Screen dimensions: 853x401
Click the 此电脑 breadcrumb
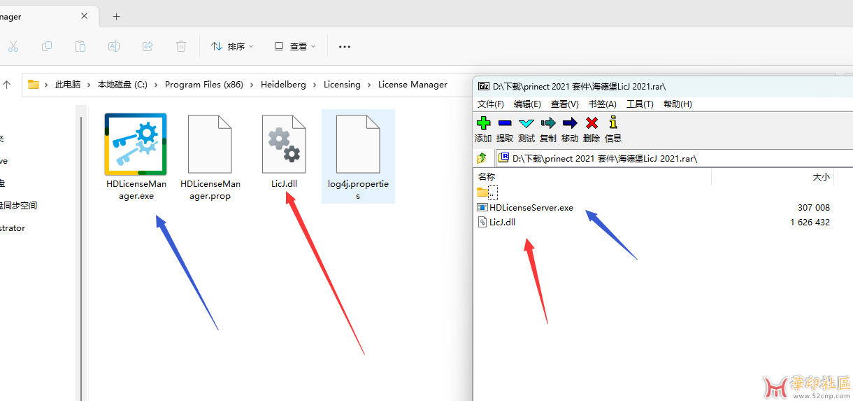[x=68, y=85]
